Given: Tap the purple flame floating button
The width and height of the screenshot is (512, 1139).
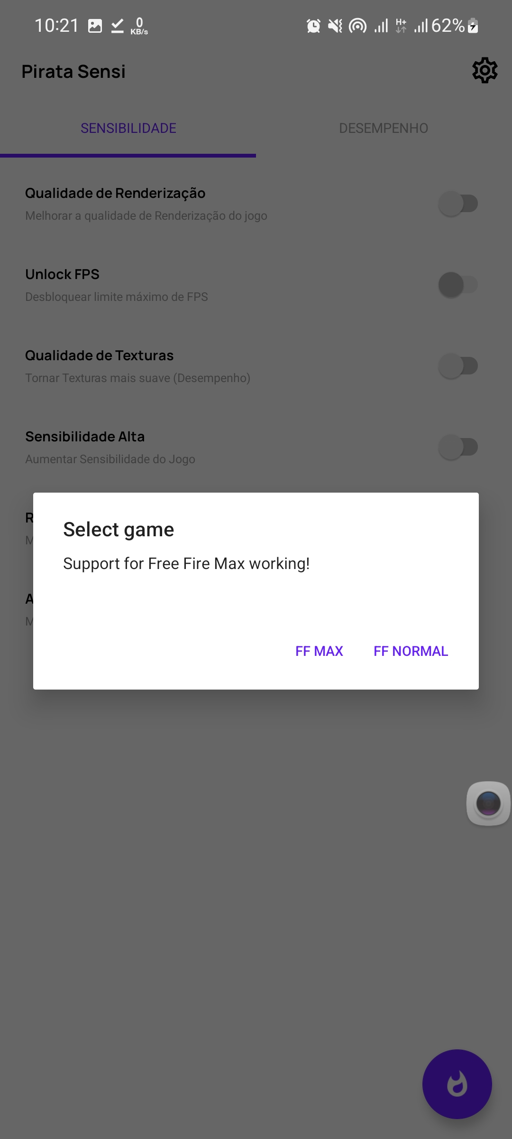Looking at the screenshot, I should [457, 1084].
